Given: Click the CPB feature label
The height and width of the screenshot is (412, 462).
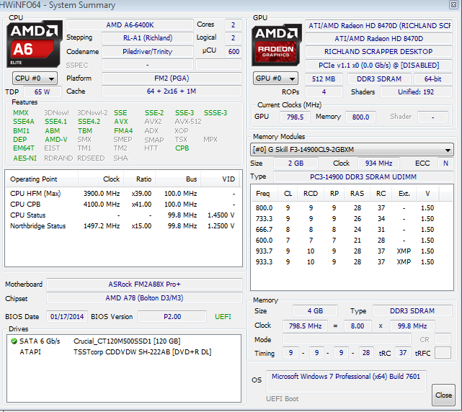Looking at the screenshot, I should tap(182, 148).
